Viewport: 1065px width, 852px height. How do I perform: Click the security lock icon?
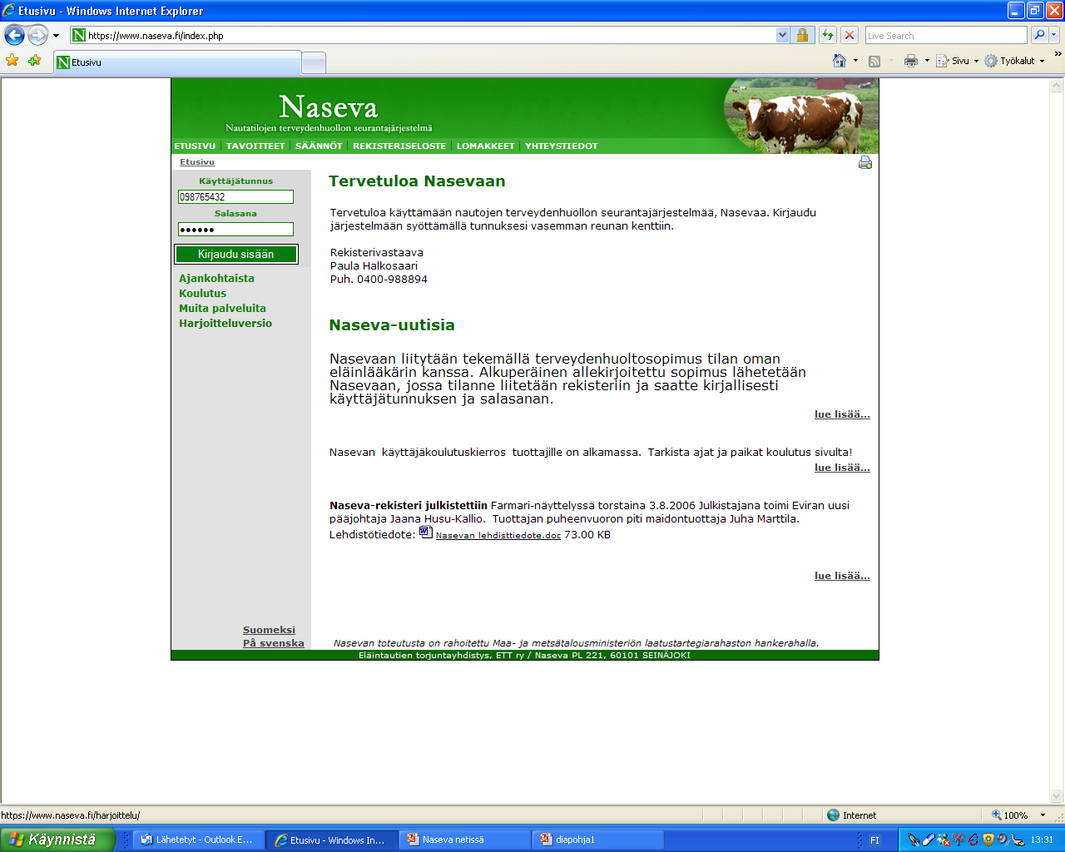pyautogui.click(x=802, y=35)
